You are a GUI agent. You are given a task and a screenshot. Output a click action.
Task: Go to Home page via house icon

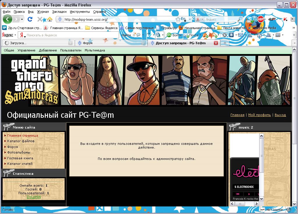49,19
